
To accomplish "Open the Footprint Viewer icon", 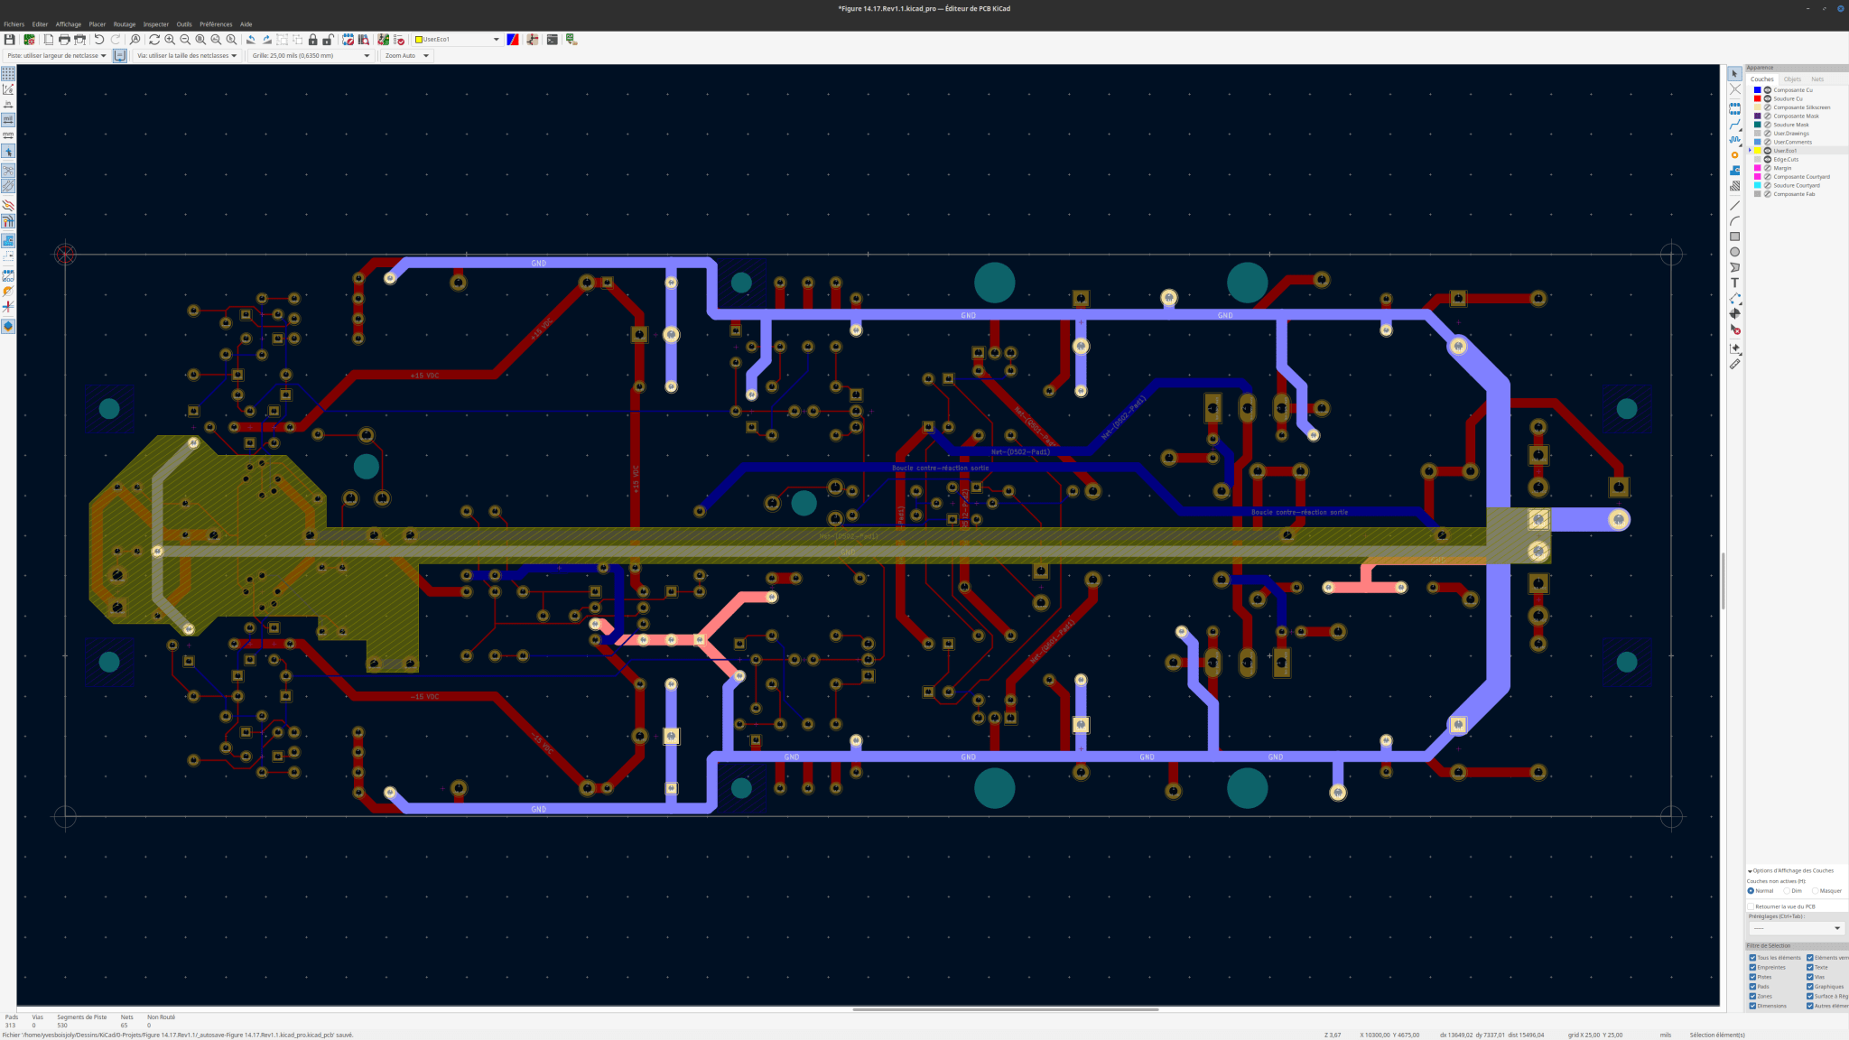I will coord(363,40).
